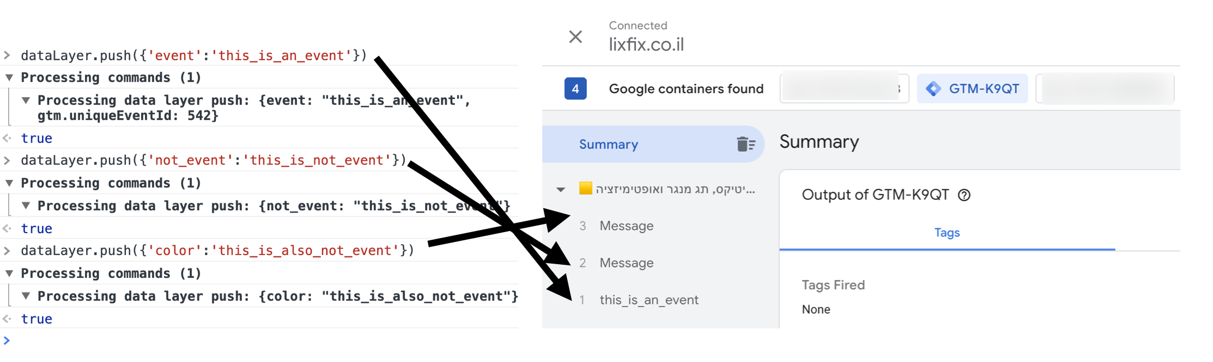Collapse the color data layer push entry

coord(26,296)
